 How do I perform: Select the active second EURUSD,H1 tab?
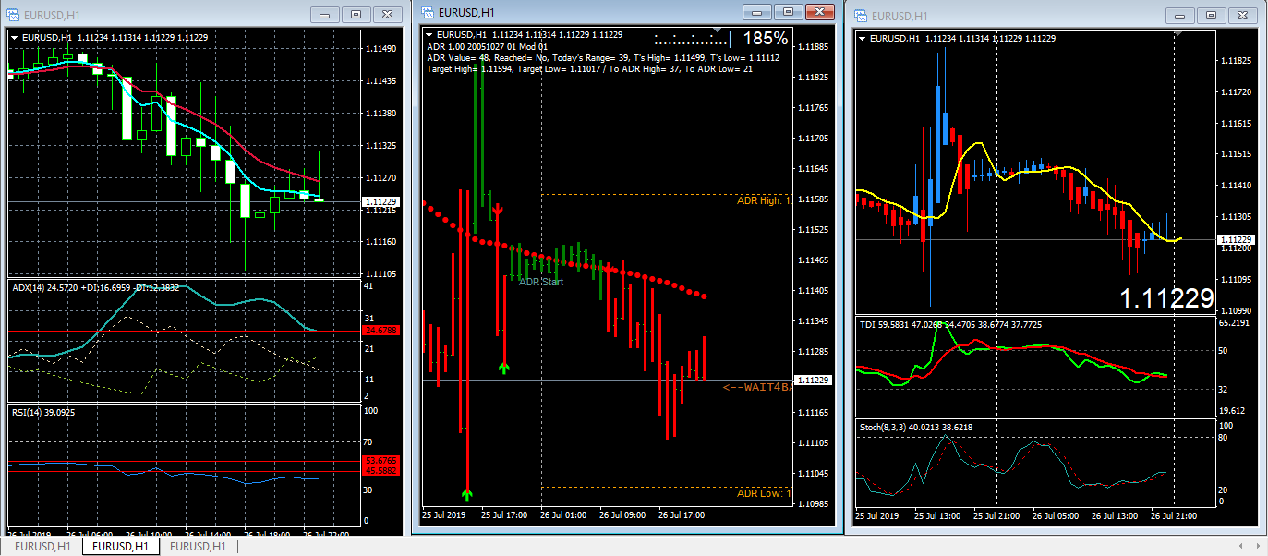(120, 547)
